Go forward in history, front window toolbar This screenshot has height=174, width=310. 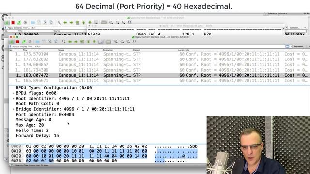click(76, 42)
